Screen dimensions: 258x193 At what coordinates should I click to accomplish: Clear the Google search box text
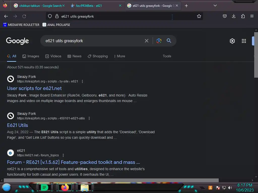(146, 41)
